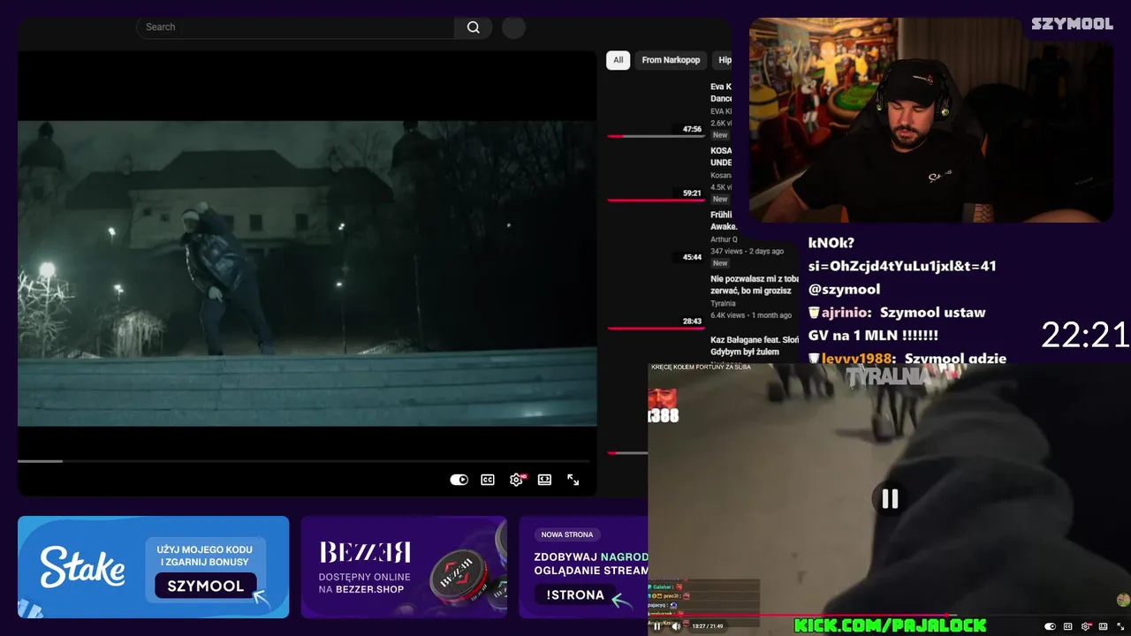The width and height of the screenshot is (1131, 636).
Task: Switch overlay player to theater mode
Action: pos(1104,626)
